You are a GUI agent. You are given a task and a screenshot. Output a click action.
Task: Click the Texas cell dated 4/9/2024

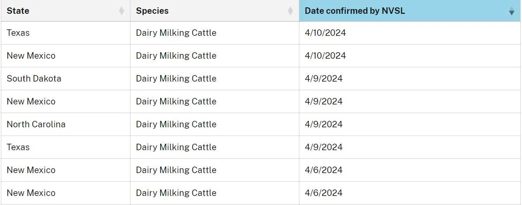[18, 147]
